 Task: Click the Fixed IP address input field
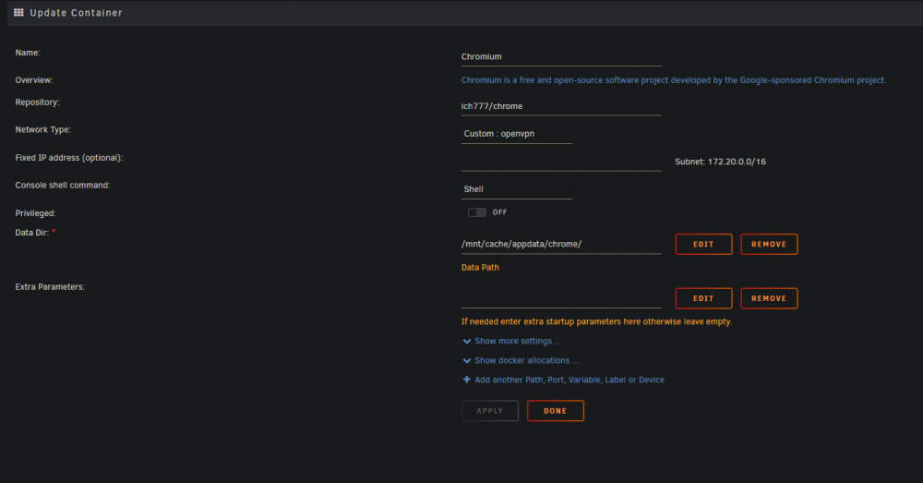561,162
